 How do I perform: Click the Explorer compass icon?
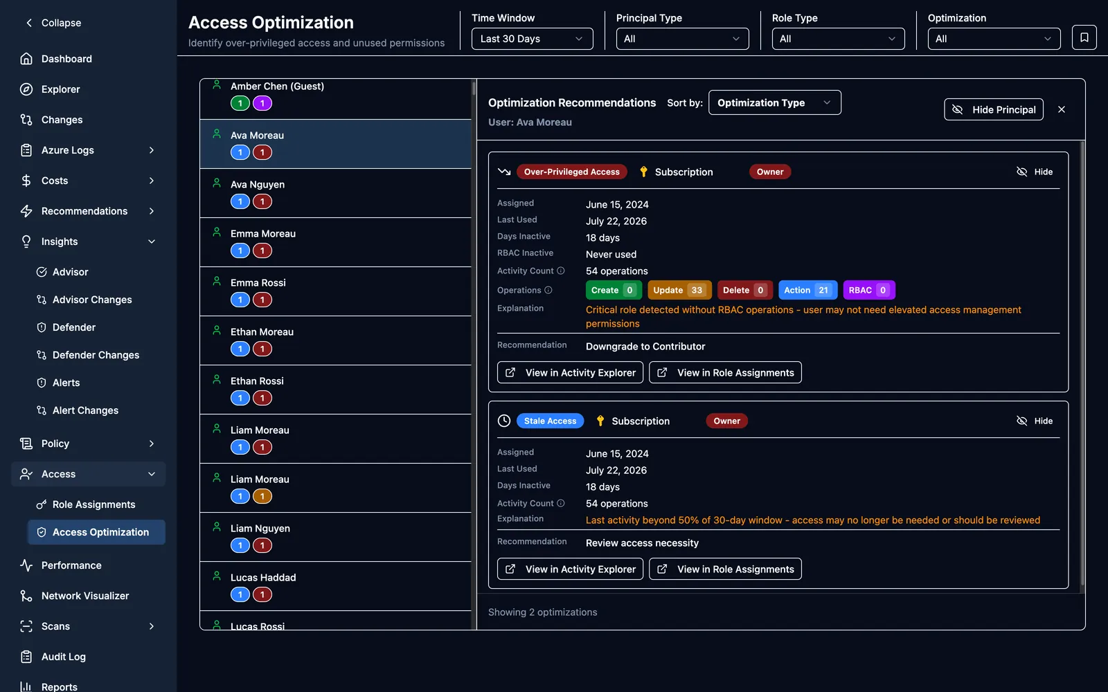point(26,89)
